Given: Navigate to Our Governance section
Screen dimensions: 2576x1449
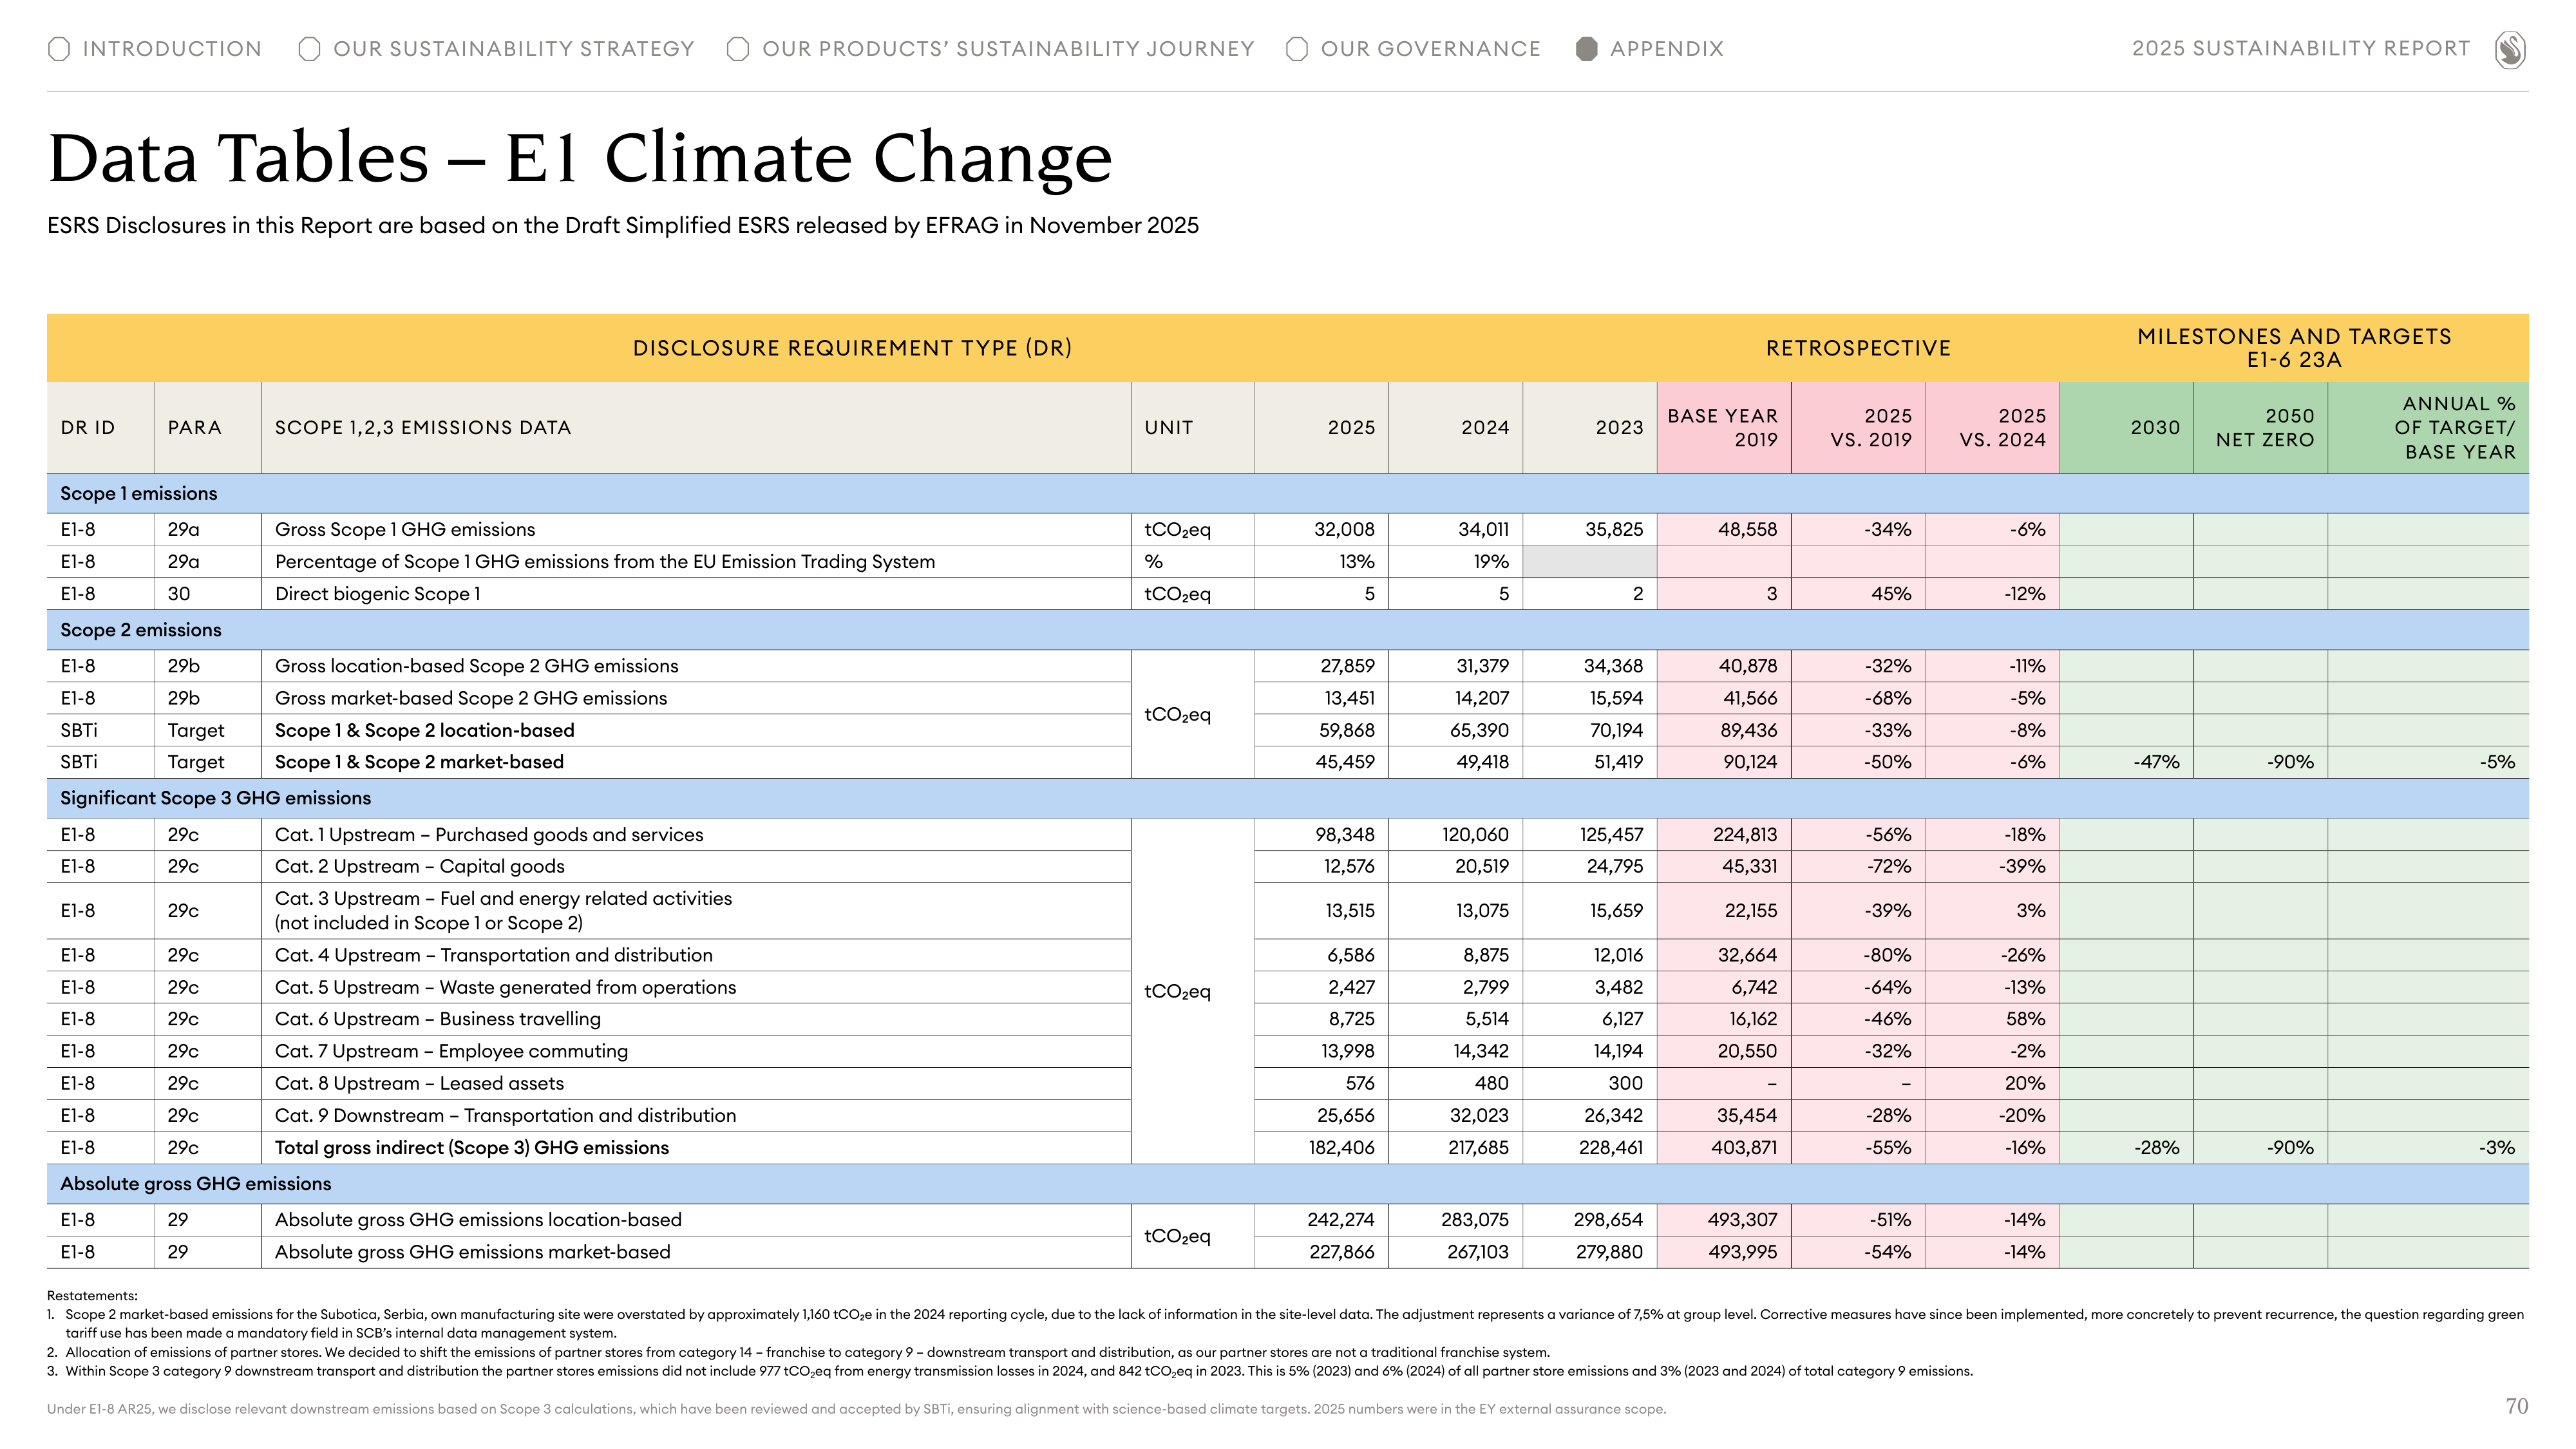Looking at the screenshot, I should point(1430,49).
